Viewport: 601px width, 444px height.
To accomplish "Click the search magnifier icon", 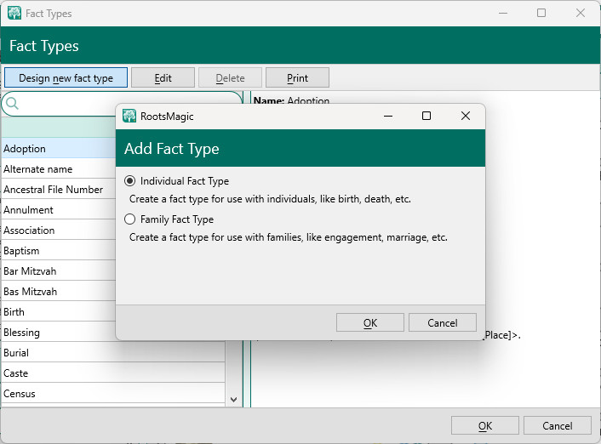I will pos(13,104).
